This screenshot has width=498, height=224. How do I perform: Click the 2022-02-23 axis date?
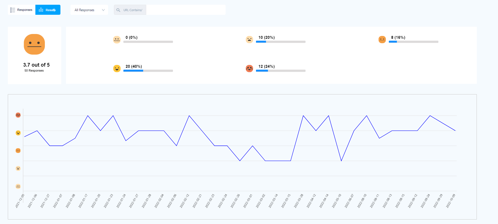pyautogui.click(x=210, y=201)
